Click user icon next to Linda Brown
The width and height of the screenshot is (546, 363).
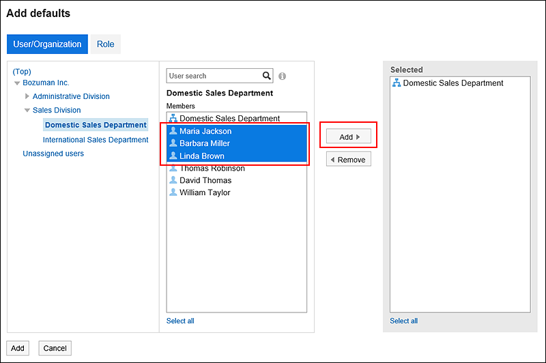point(173,156)
